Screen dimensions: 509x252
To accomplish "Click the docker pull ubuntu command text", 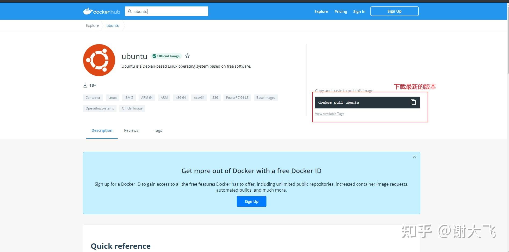I will click(338, 103).
